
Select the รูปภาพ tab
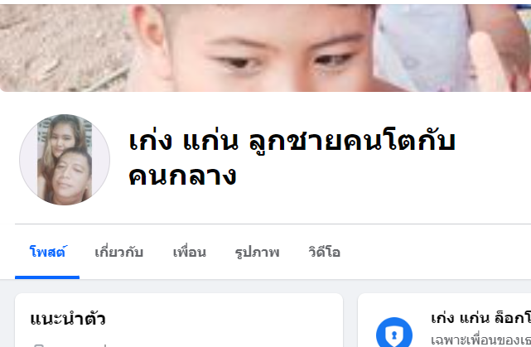tap(257, 253)
